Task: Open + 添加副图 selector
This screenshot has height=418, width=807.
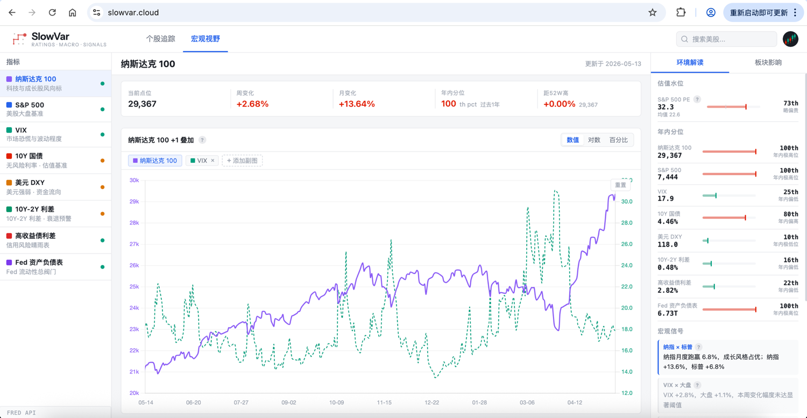Action: 242,161
